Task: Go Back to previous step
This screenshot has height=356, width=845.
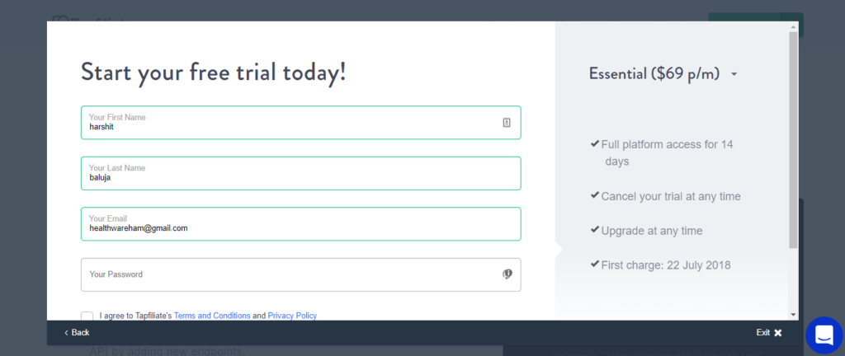Action: click(x=77, y=333)
